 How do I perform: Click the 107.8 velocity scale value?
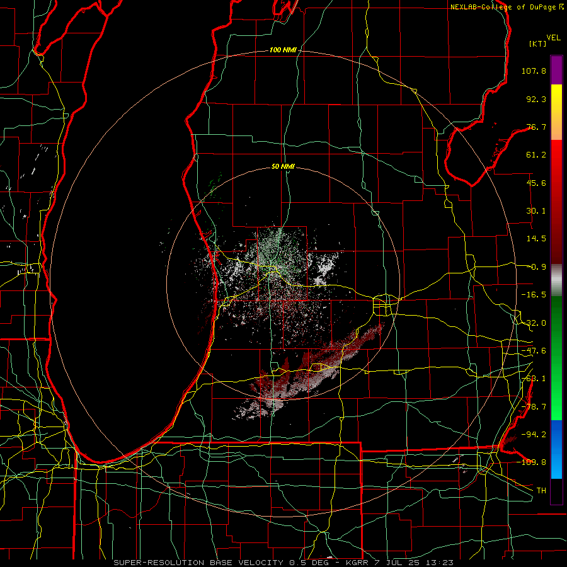click(x=534, y=71)
